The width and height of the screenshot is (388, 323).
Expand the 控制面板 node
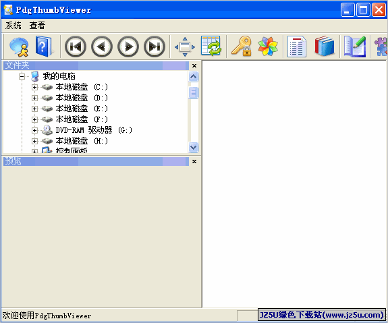point(34,151)
